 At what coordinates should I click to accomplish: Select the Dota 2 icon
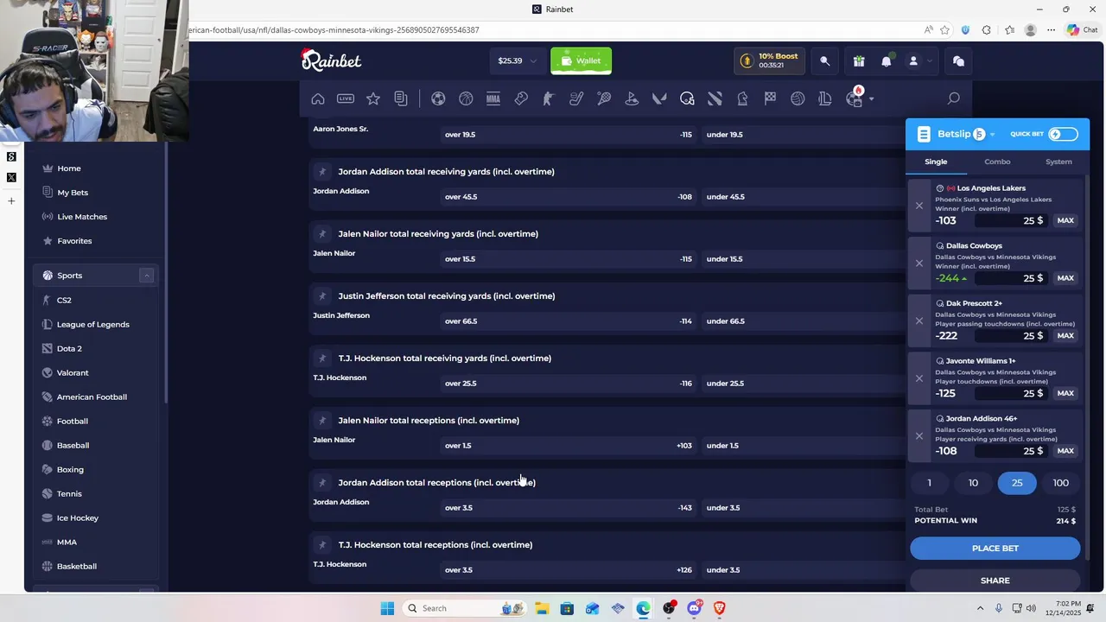(715, 98)
